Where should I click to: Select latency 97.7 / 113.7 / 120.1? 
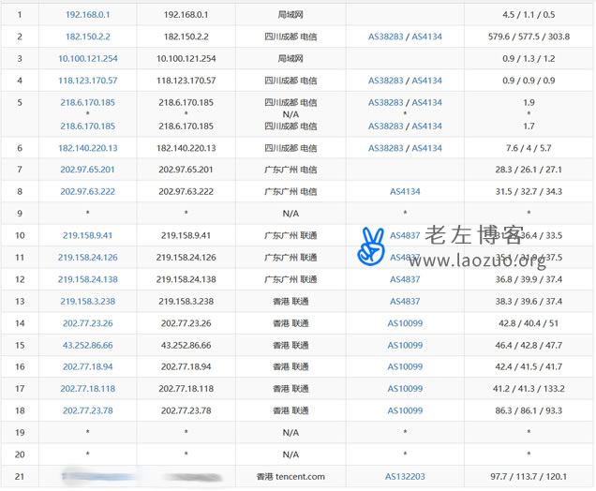(529, 477)
